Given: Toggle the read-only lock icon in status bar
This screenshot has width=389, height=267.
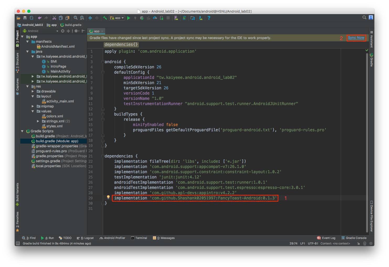Looking at the screenshot, I should 358,243.
